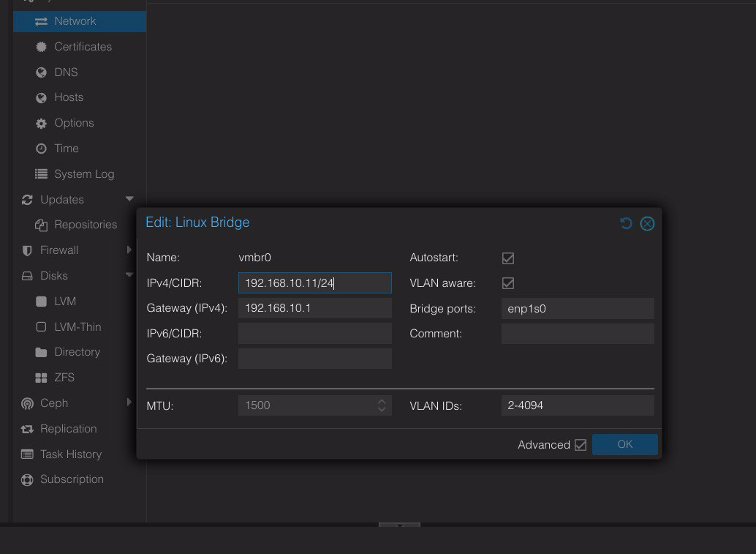Click the Gateway (IPv6) input field

[315, 359]
